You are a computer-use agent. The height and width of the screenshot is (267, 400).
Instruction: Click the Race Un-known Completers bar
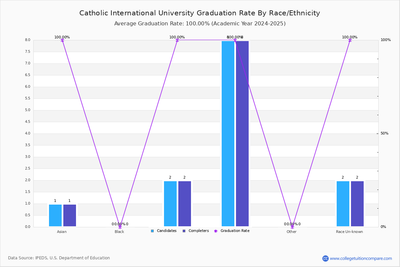click(357, 204)
